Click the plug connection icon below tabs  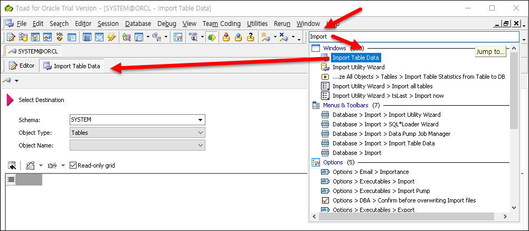[6, 80]
